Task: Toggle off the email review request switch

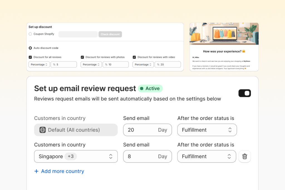Action: click(x=245, y=93)
